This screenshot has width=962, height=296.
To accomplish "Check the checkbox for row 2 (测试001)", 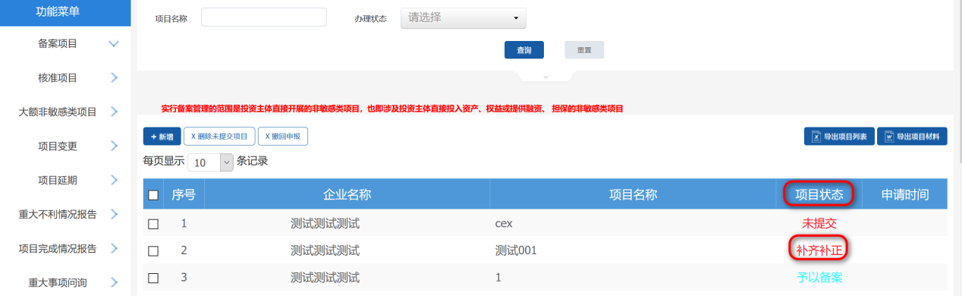I will 153,250.
